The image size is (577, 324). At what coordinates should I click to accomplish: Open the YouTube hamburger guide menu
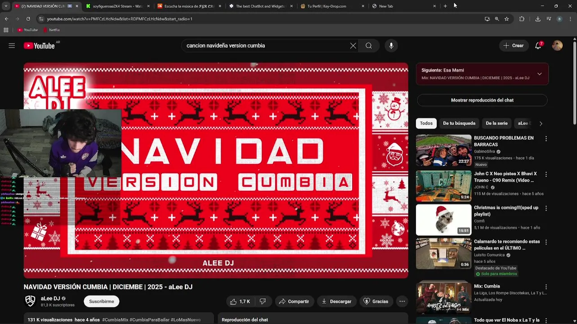point(12,45)
